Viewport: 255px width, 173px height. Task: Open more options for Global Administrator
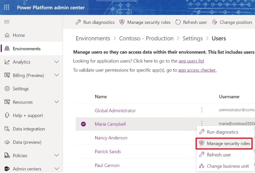pyautogui.click(x=202, y=110)
